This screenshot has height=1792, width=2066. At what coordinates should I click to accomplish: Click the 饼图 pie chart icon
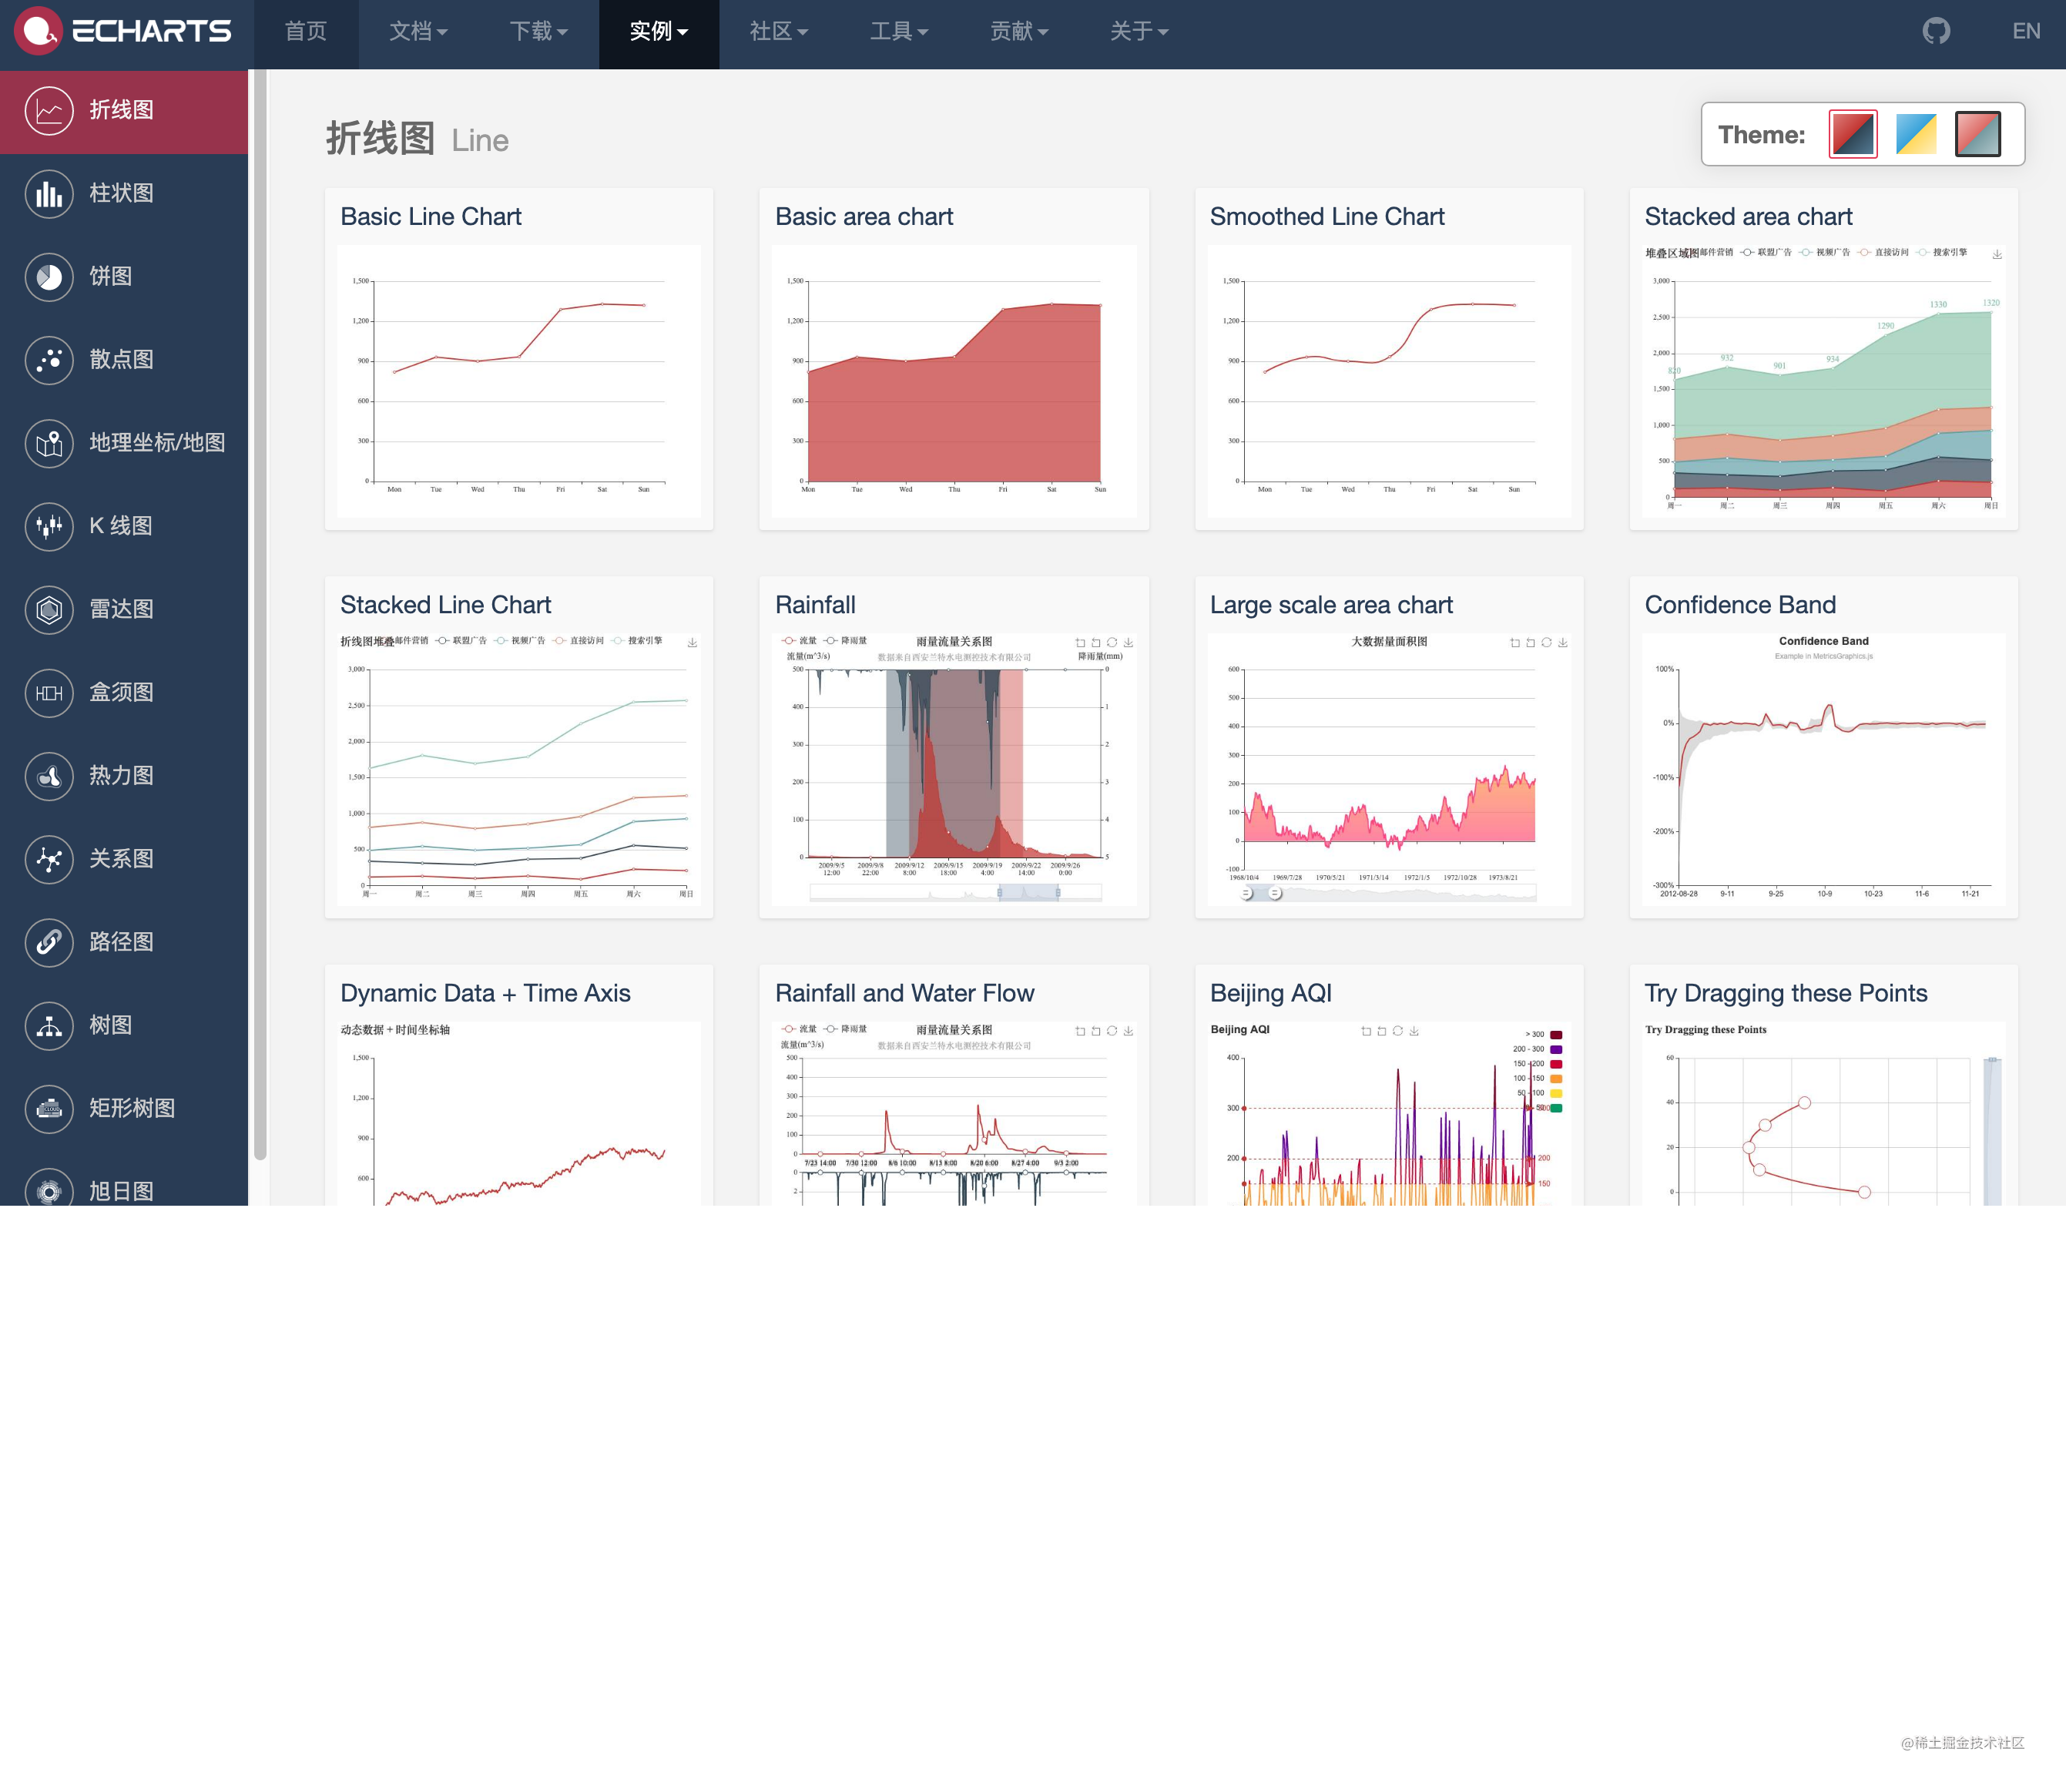tap(49, 276)
